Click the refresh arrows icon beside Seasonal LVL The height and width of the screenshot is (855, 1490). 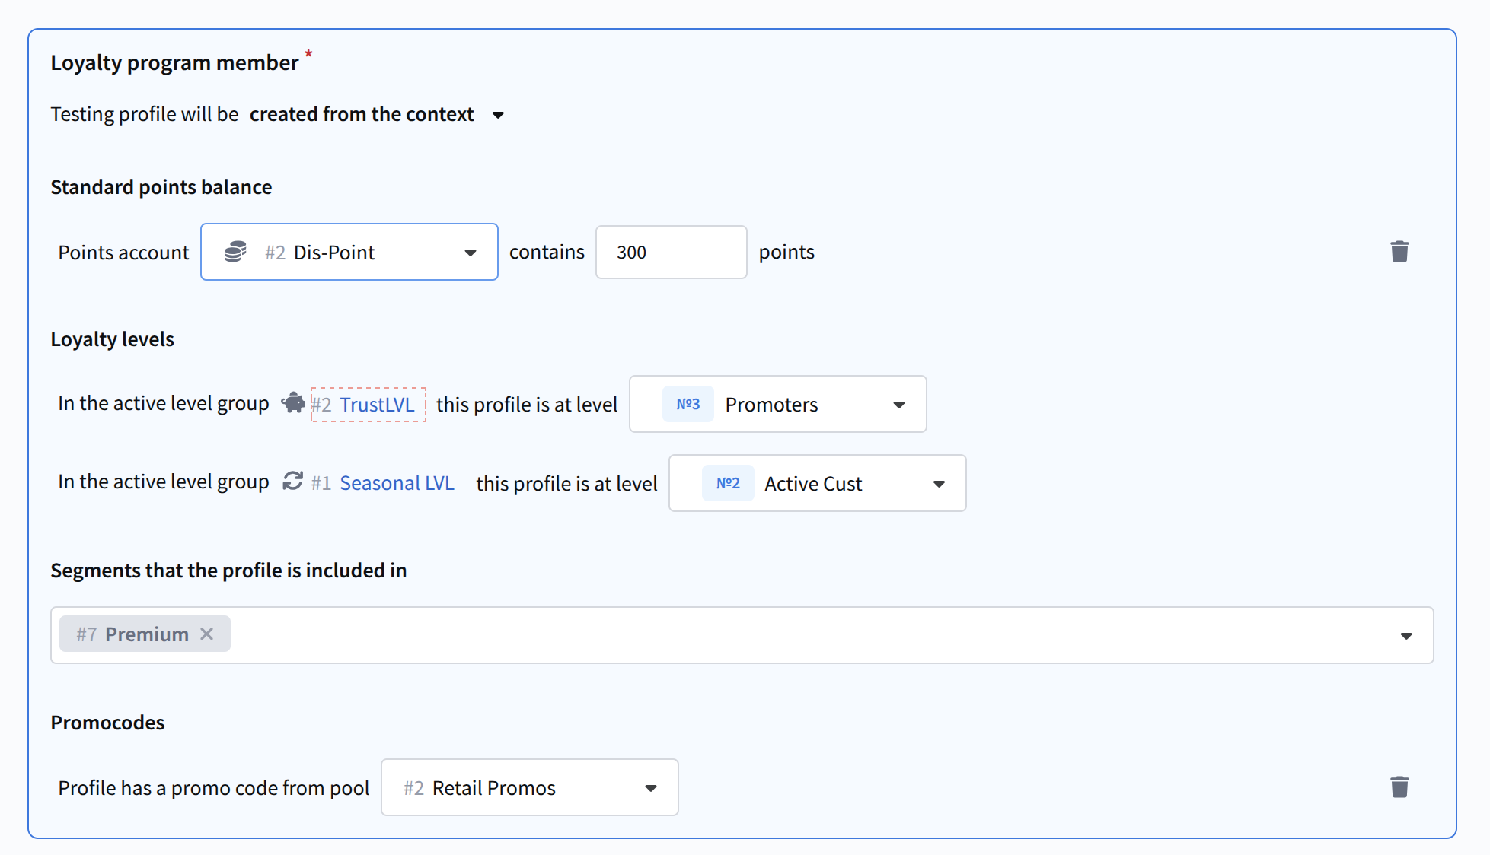293,482
